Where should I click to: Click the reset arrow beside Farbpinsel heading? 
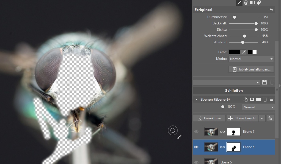(271, 10)
